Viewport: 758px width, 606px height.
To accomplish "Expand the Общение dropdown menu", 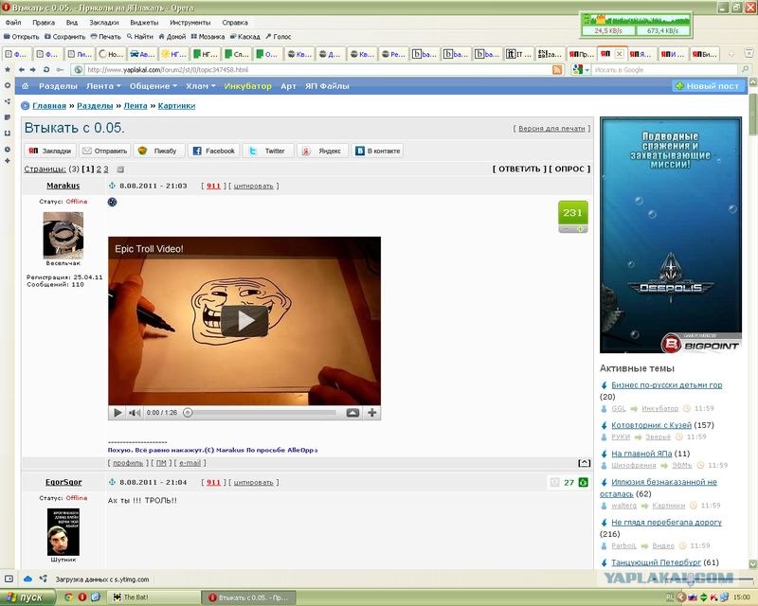I will point(153,86).
